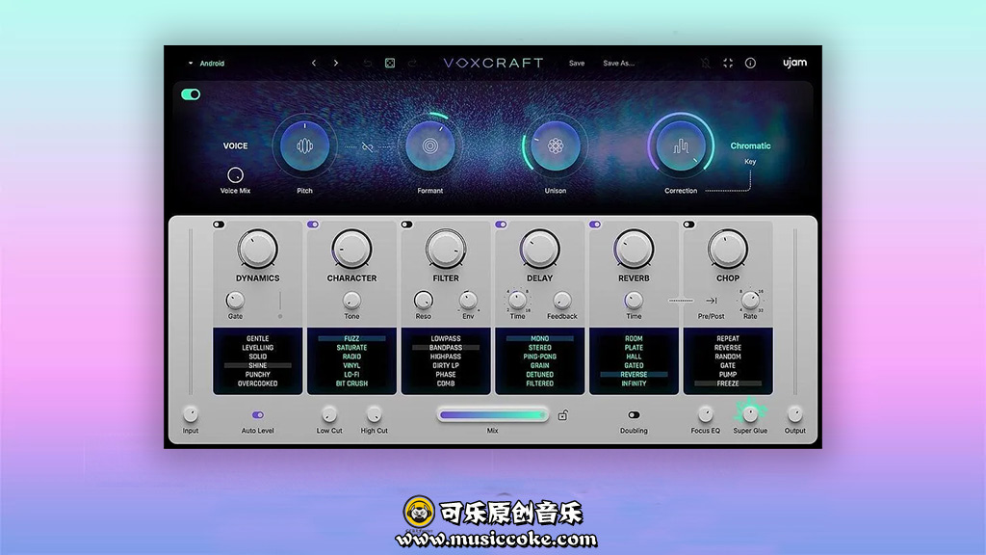Click the randomize dice icon
The width and height of the screenshot is (986, 555).
pyautogui.click(x=390, y=64)
